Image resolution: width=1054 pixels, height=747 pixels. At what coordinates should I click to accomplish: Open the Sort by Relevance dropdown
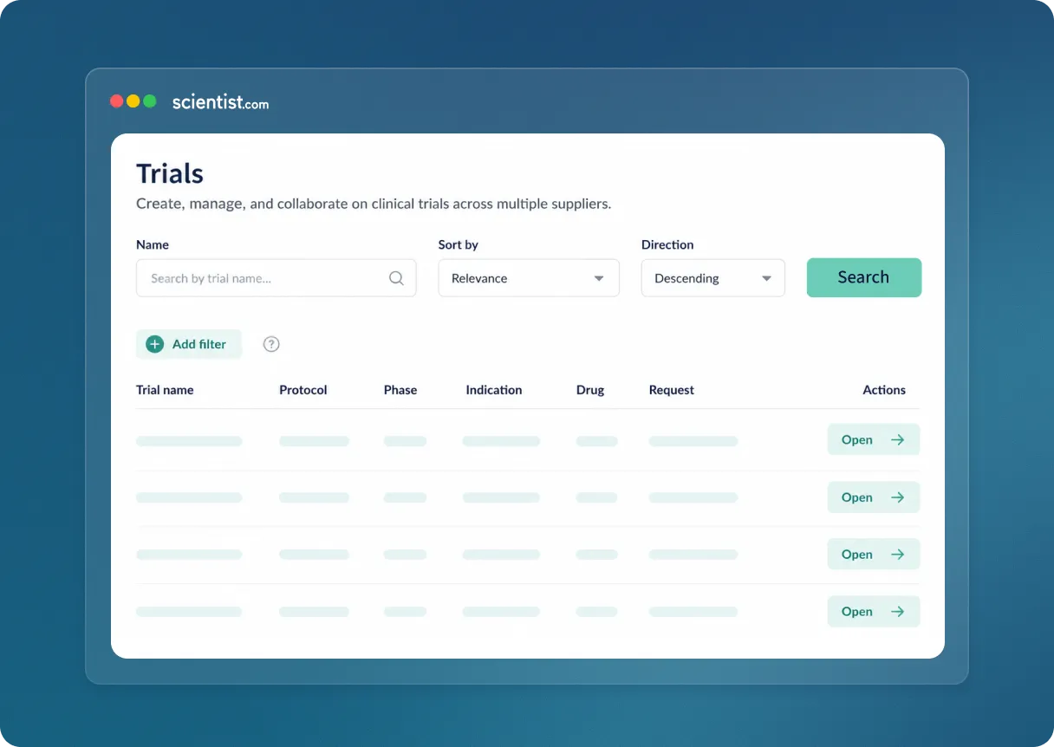click(x=529, y=278)
